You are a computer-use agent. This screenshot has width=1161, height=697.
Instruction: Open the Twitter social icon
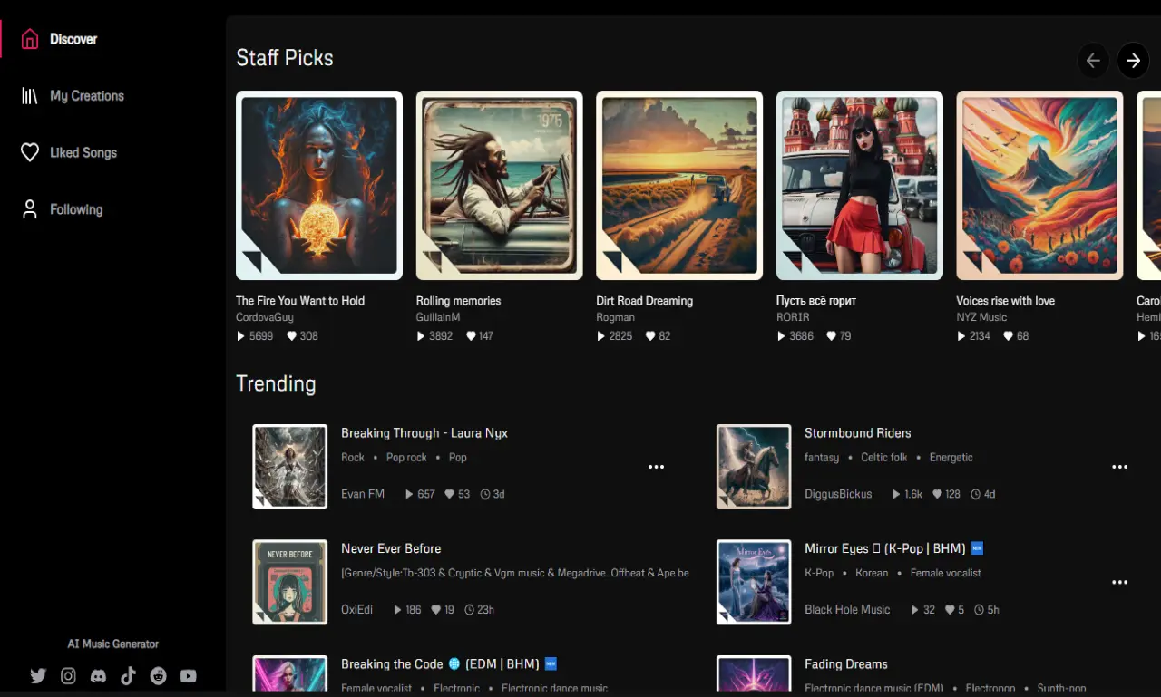pos(38,675)
